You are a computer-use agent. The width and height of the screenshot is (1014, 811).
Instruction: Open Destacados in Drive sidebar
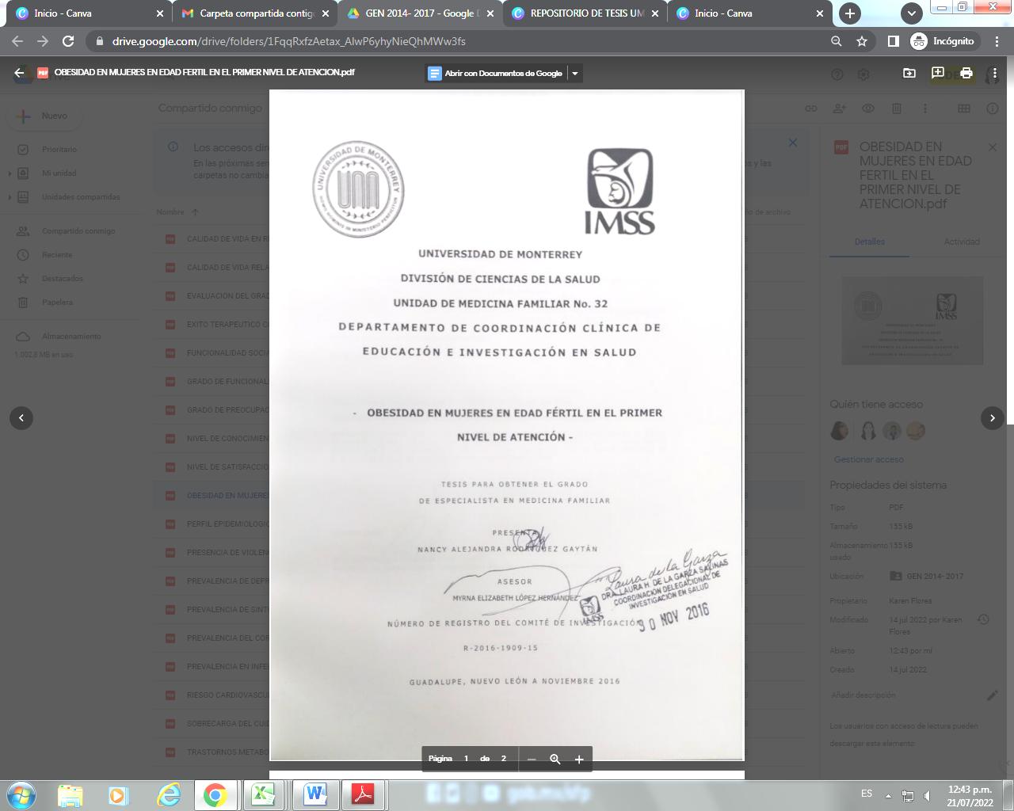(63, 279)
